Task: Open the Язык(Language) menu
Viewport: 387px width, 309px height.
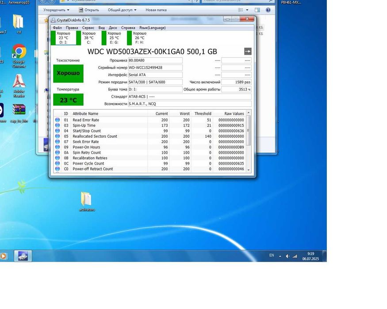Action: pos(152,28)
